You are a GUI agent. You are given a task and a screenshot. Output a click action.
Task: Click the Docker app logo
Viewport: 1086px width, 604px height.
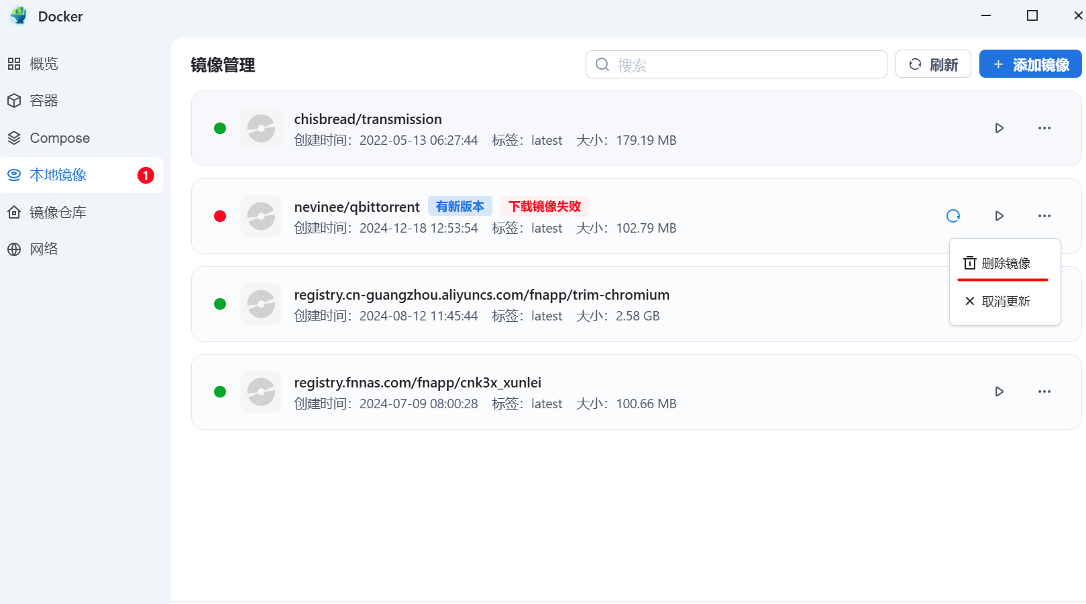(x=18, y=16)
